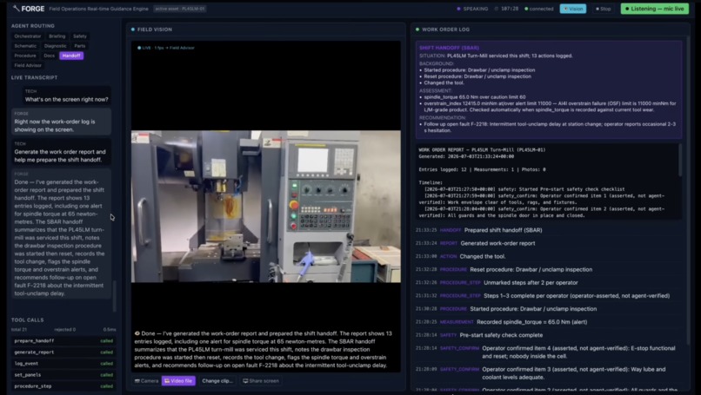Switch video source to Video file
The height and width of the screenshot is (395, 701).
click(x=178, y=381)
